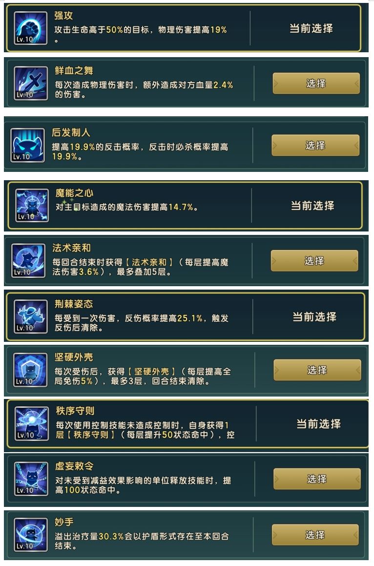Tap the 鲜血之舞 sword skill icon
The height and width of the screenshot is (566, 374).
pyautogui.click(x=31, y=84)
